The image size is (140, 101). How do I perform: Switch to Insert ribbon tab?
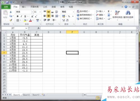coord(24,7)
